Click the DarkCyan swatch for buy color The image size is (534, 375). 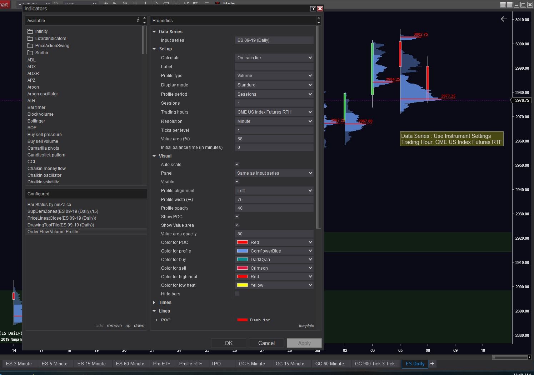pos(243,260)
